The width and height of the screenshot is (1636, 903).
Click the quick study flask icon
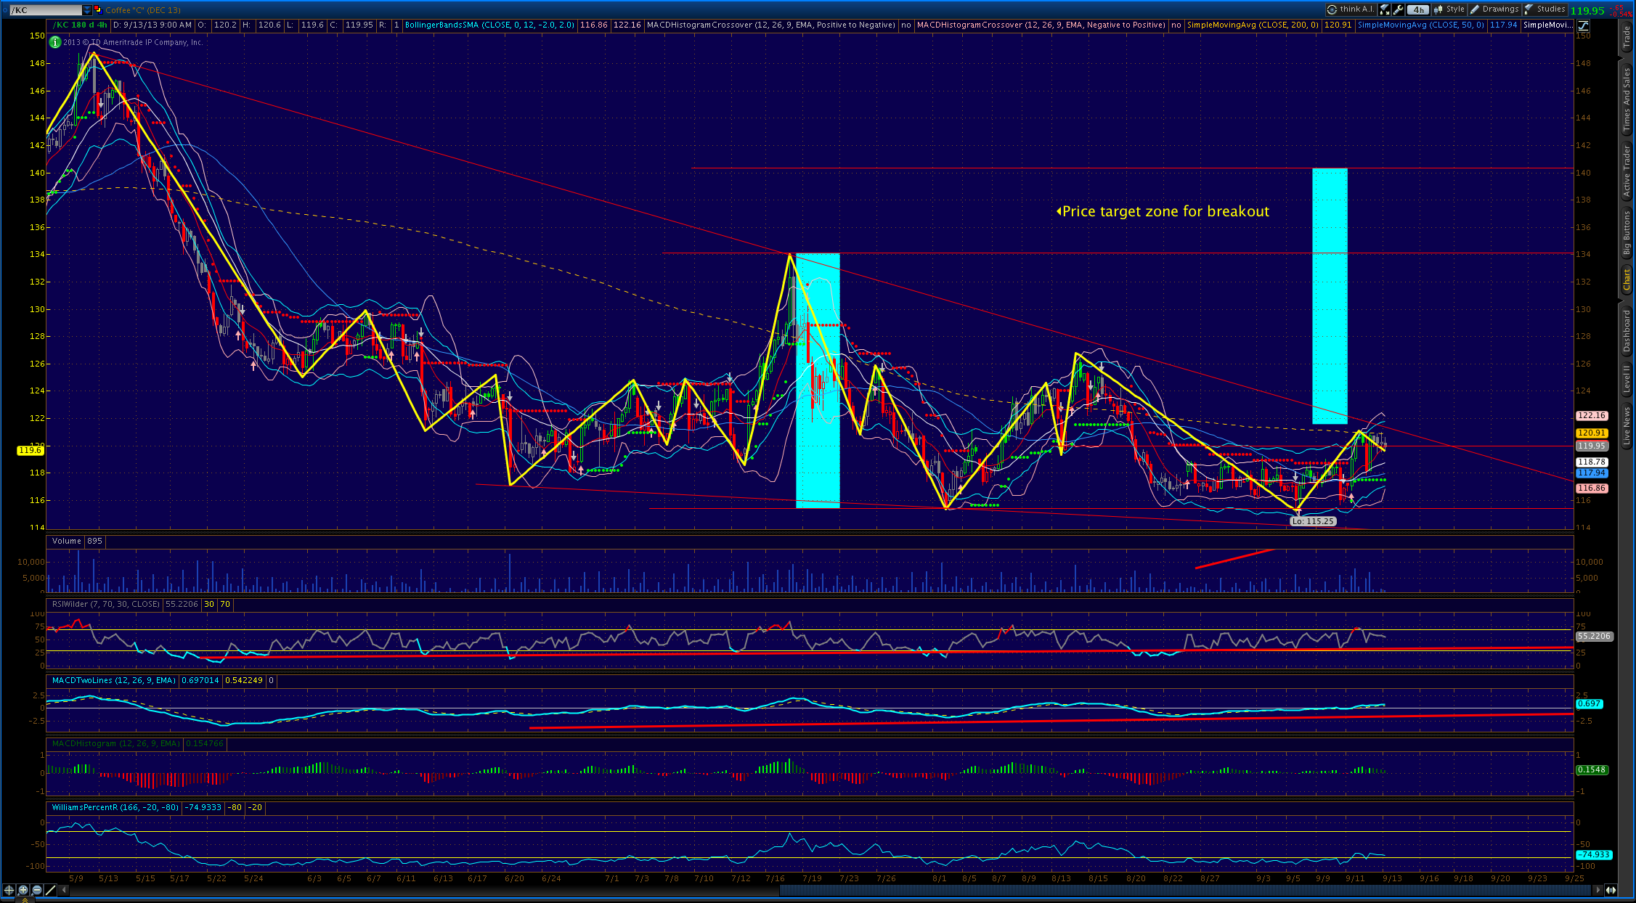[x=1385, y=9]
